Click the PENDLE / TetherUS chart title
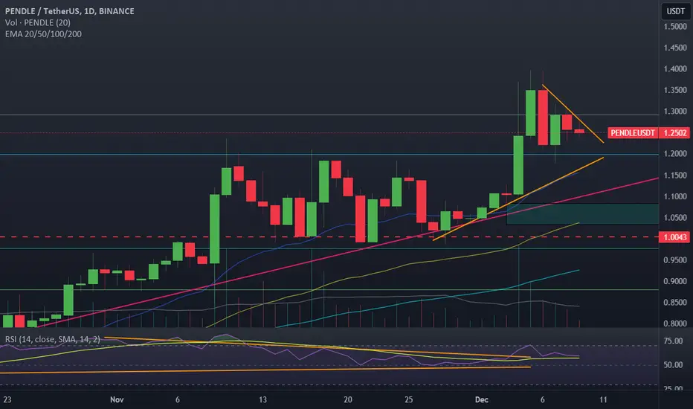The width and height of the screenshot is (693, 409). click(69, 11)
